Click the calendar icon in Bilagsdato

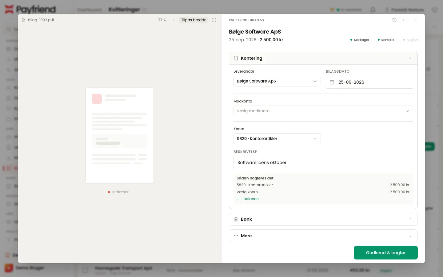pos(332,82)
